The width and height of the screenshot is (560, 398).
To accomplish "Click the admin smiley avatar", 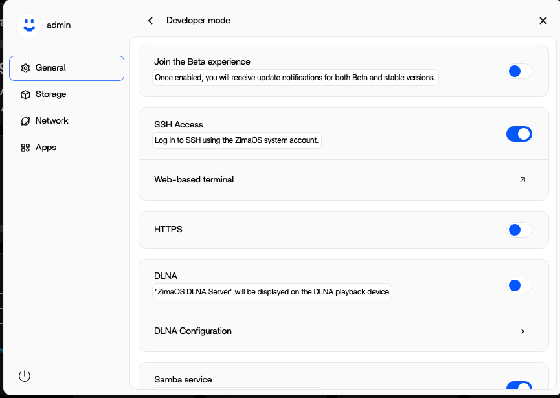I will (x=28, y=25).
